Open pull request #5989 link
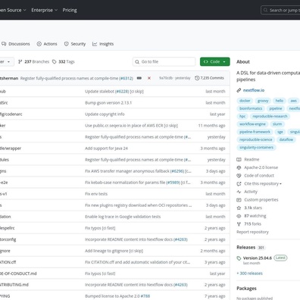 (x=173, y=183)
